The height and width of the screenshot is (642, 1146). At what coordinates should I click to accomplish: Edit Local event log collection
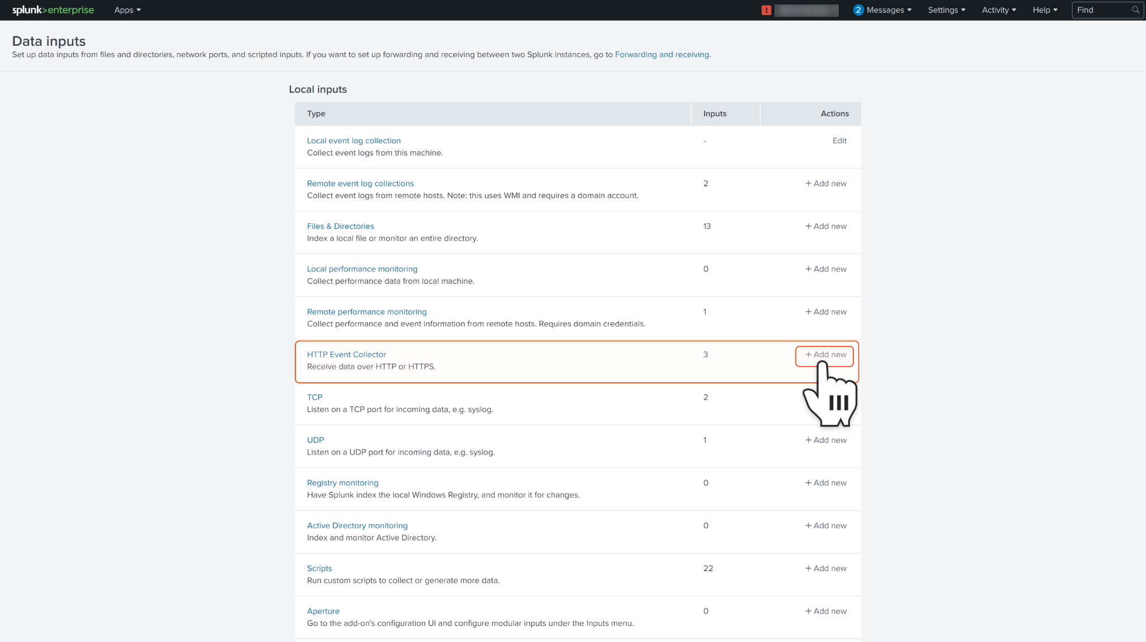[x=839, y=140]
